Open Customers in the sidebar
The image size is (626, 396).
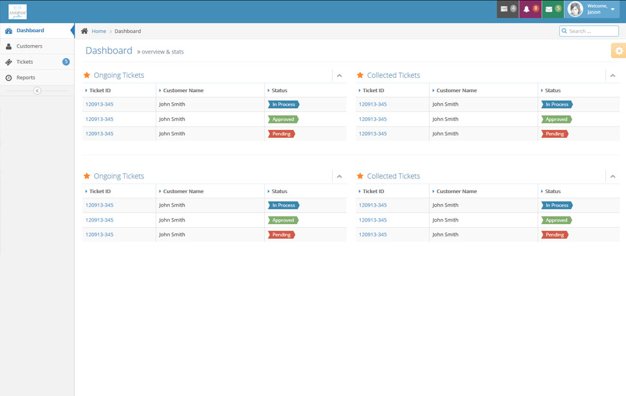(x=30, y=46)
